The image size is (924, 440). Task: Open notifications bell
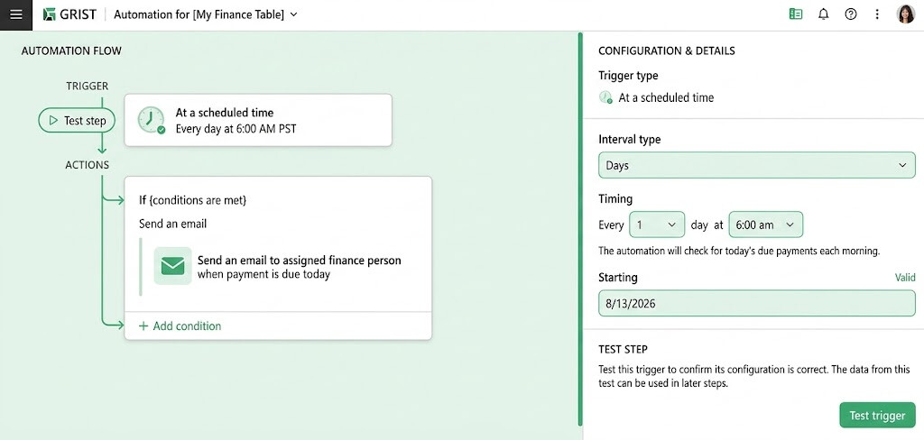[x=823, y=14]
